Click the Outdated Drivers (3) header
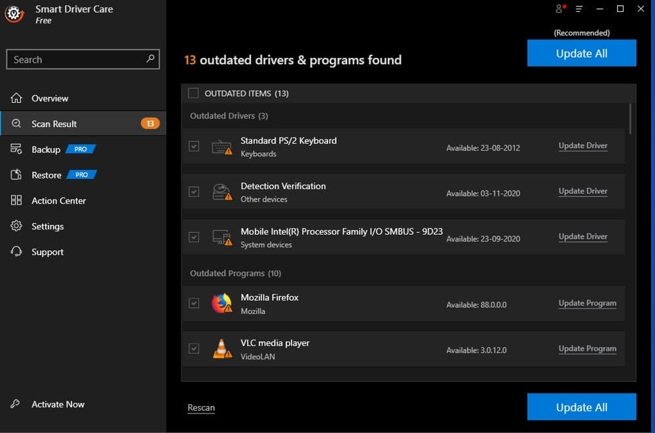This screenshot has width=655, height=433. [229, 116]
